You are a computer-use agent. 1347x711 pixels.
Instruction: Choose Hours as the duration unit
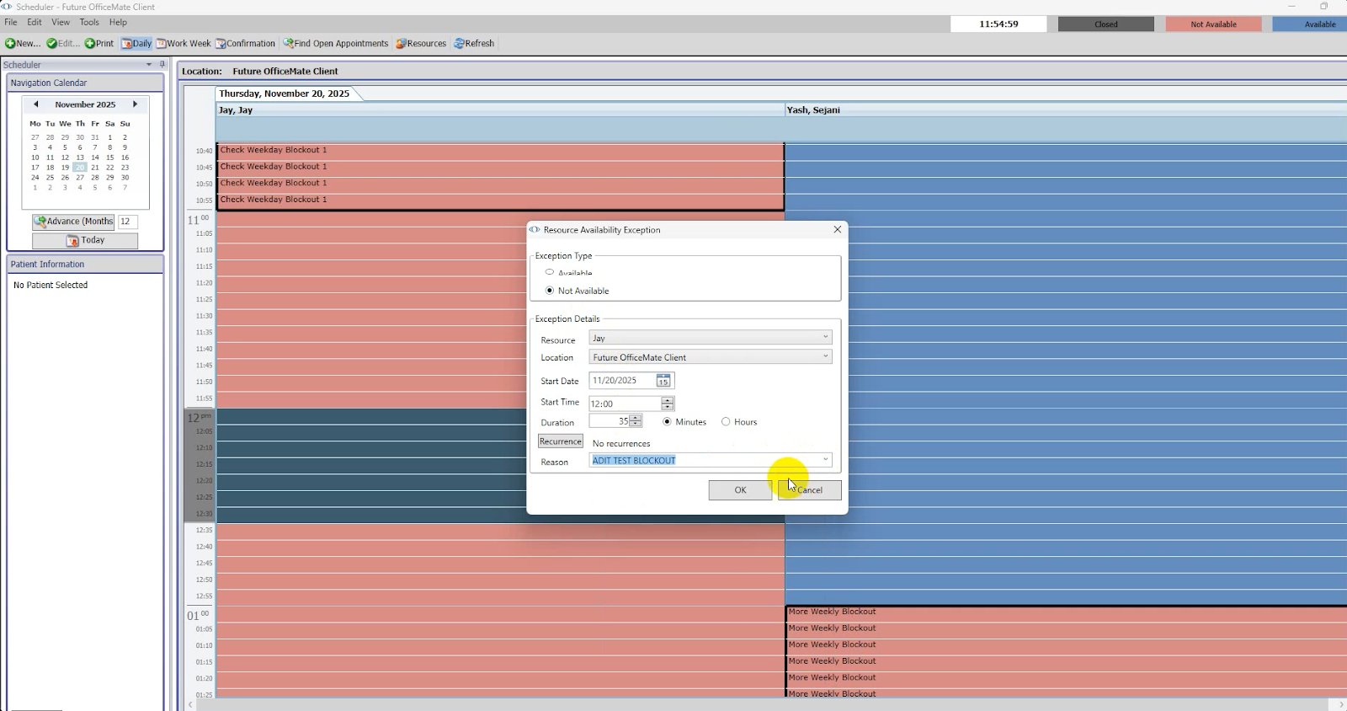coord(726,422)
